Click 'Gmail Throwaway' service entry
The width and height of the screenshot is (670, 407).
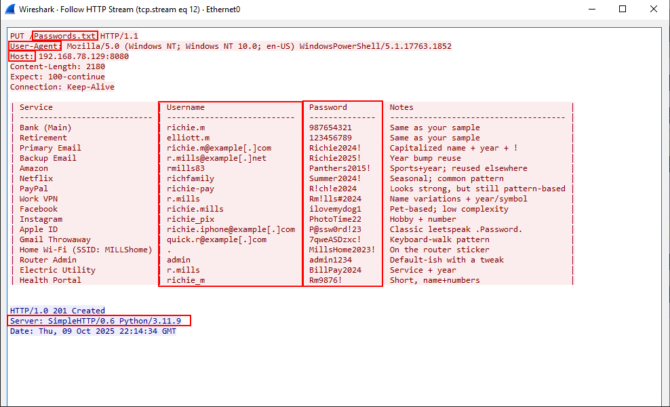(55, 240)
